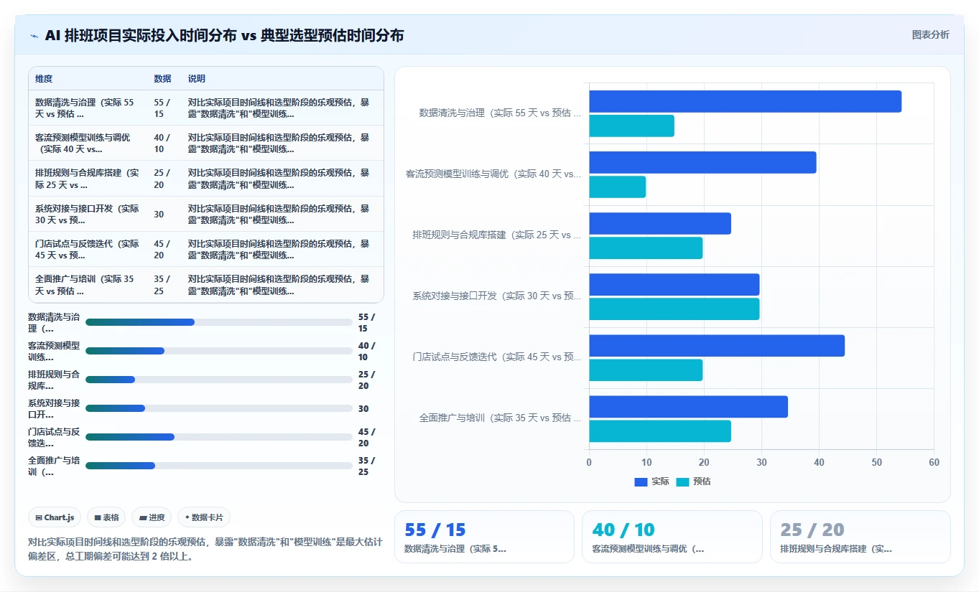Click the cyan 预估 bar for 系统对接与接口开发
This screenshot has width=979, height=592.
[674, 309]
